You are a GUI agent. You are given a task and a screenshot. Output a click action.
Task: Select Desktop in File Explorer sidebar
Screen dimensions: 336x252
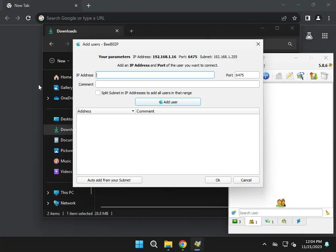(x=63, y=119)
